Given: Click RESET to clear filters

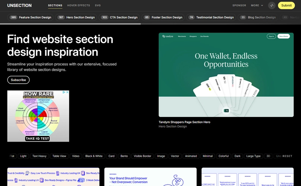Looking at the screenshot, I should pos(287,156).
